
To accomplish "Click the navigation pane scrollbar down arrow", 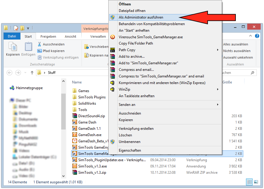I will click(x=63, y=176).
